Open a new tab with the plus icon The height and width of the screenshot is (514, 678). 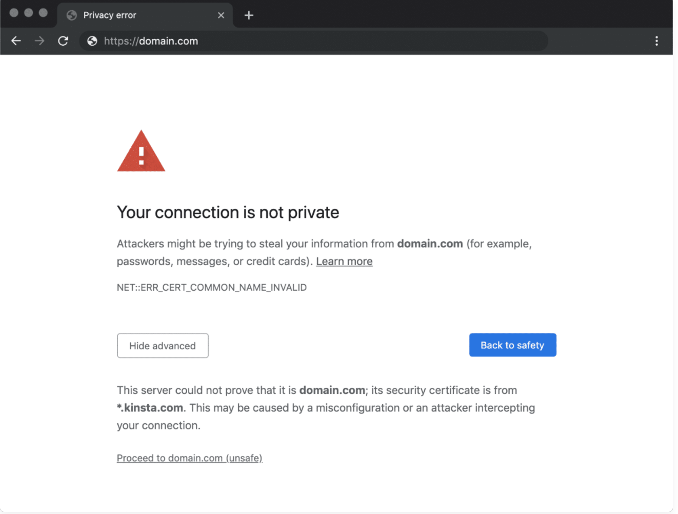[x=249, y=15]
